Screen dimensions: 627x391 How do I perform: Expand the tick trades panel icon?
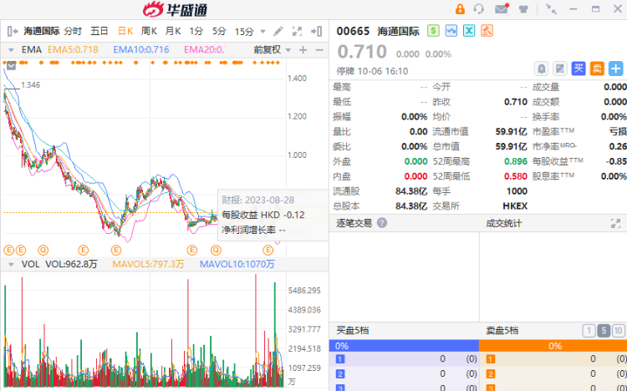pyautogui.click(x=616, y=223)
